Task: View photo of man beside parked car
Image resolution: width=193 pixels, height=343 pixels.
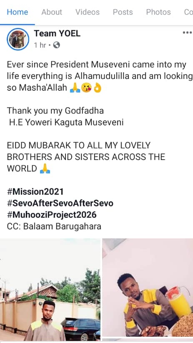Action: click(50, 290)
